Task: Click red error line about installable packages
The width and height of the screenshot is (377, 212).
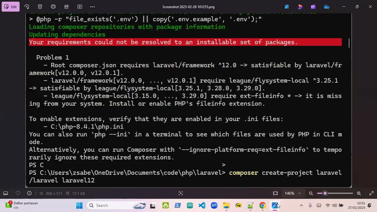Action: coord(185,42)
